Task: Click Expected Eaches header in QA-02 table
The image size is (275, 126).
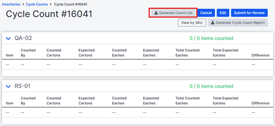Action: point(151,53)
